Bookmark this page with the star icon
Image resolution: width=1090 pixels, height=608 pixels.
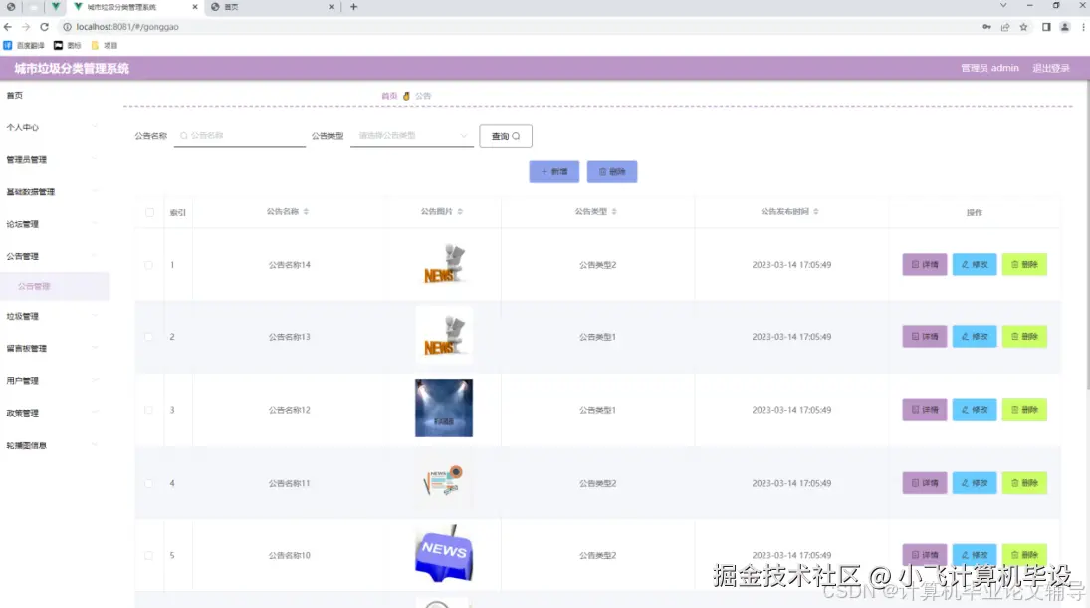tap(1023, 27)
